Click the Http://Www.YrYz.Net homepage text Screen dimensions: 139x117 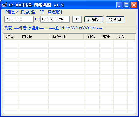pyautogui.click(x=79, y=28)
